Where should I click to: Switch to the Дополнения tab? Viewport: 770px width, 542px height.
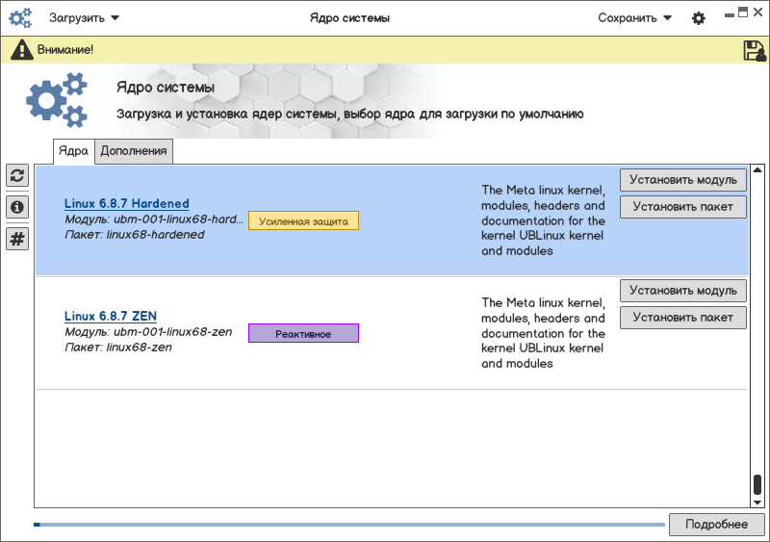134,151
